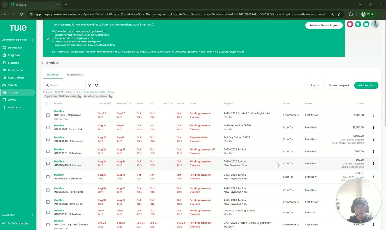This screenshot has height=230, width=386.
Task: Click the browser address bar
Action: click(x=180, y=14)
